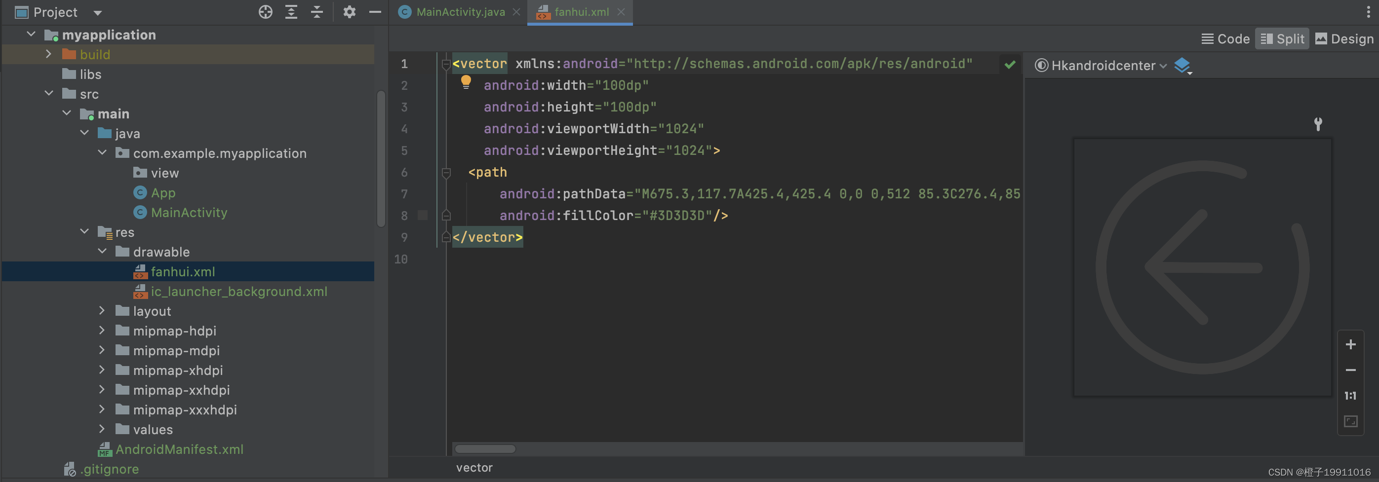
Task: Switch editor to Code view
Action: 1225,39
